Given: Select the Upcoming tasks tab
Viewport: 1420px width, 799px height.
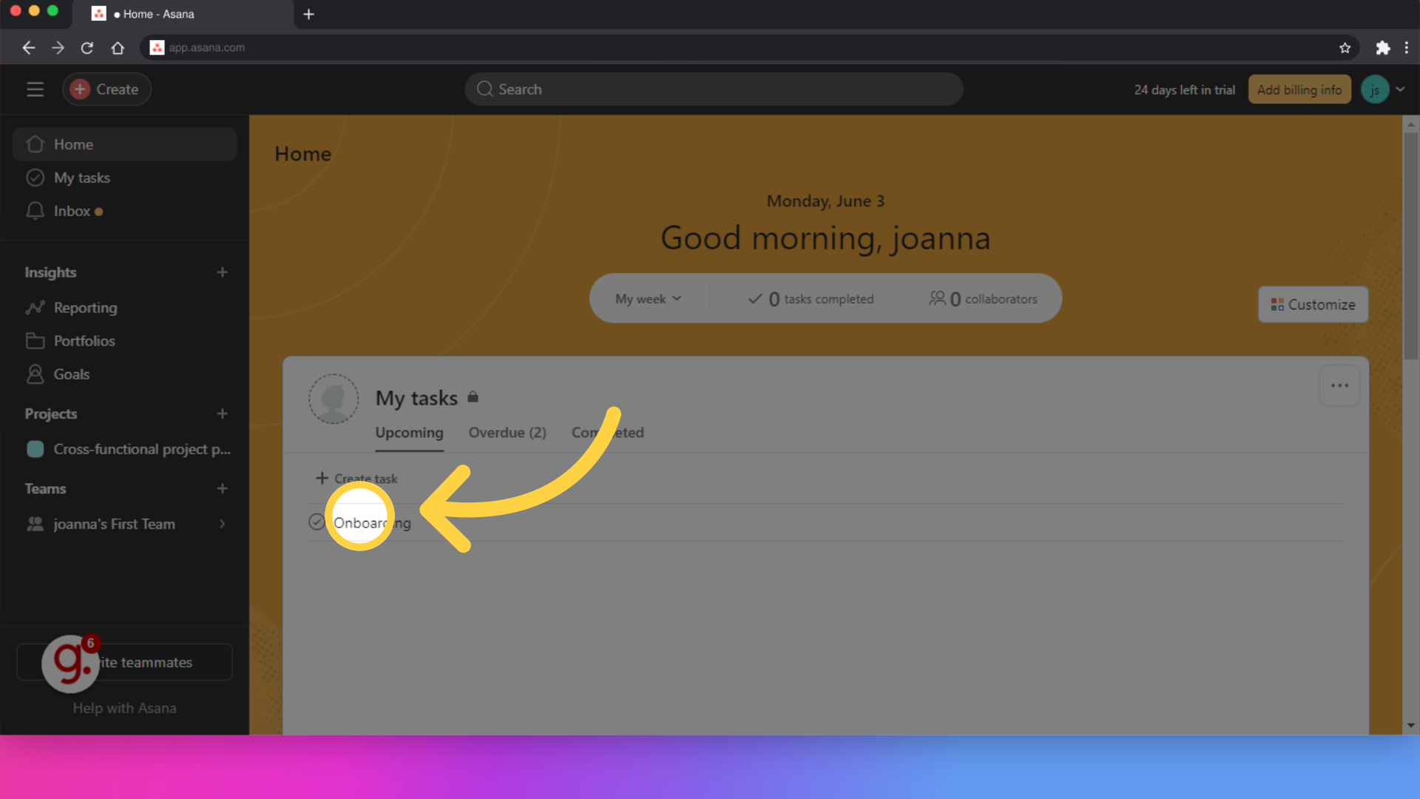Looking at the screenshot, I should tap(410, 432).
